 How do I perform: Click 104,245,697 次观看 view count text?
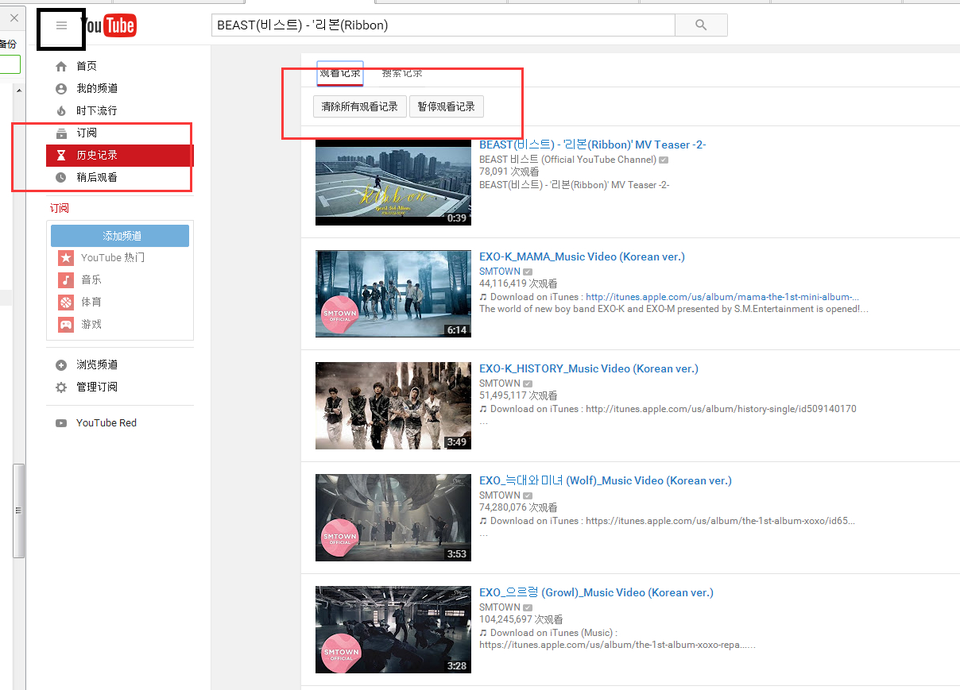521,619
